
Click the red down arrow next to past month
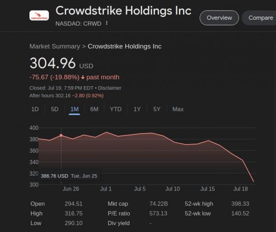83,77
